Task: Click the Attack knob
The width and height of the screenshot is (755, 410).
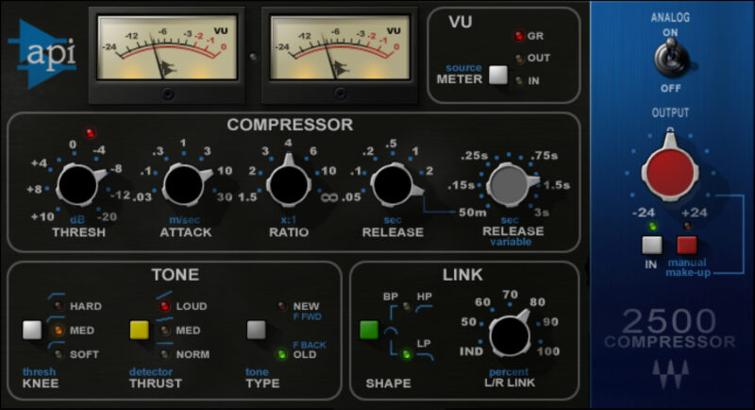Action: pos(186,184)
